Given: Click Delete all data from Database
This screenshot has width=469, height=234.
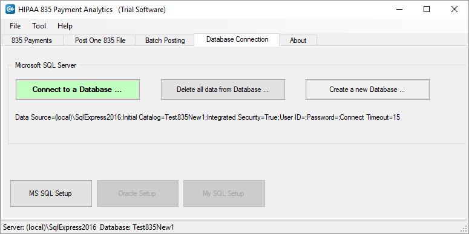Looking at the screenshot, I should 223,89.
